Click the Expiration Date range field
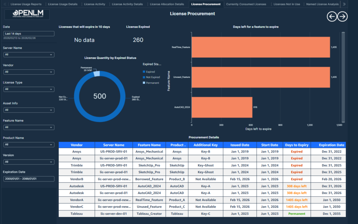Image resolution: width=358 pixels, height=224 pixels. tap(29, 179)
